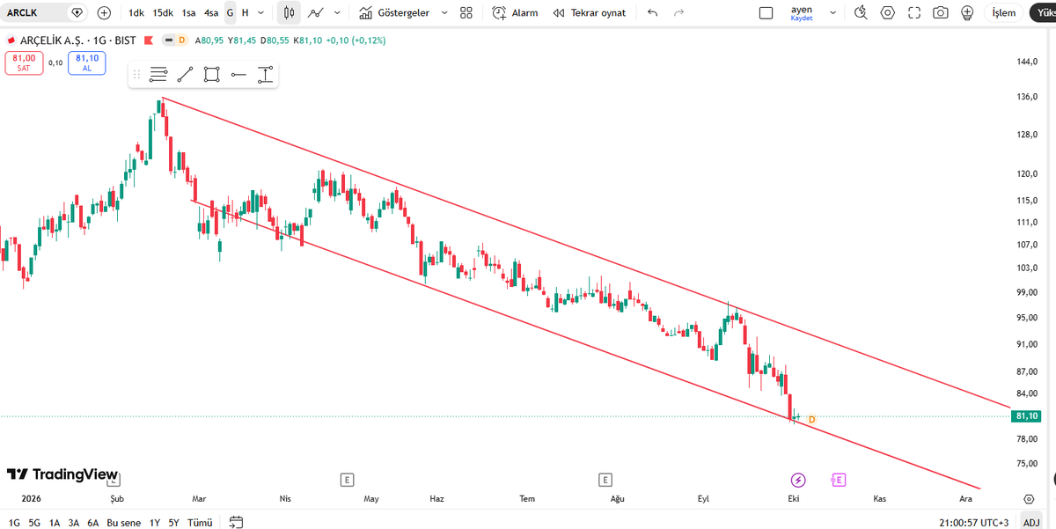Set range to 3A

click(74, 522)
